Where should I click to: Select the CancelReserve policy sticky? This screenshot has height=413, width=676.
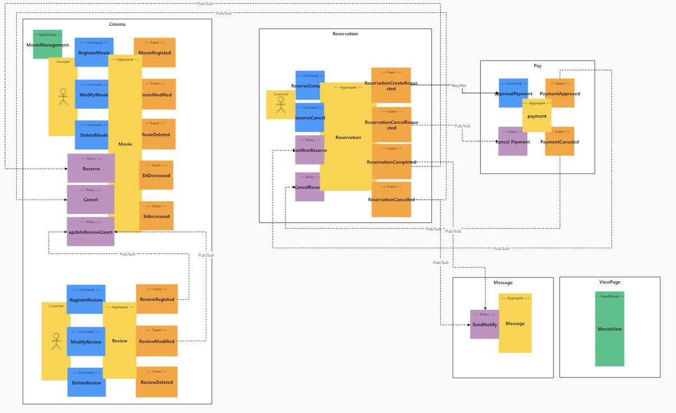(310, 187)
